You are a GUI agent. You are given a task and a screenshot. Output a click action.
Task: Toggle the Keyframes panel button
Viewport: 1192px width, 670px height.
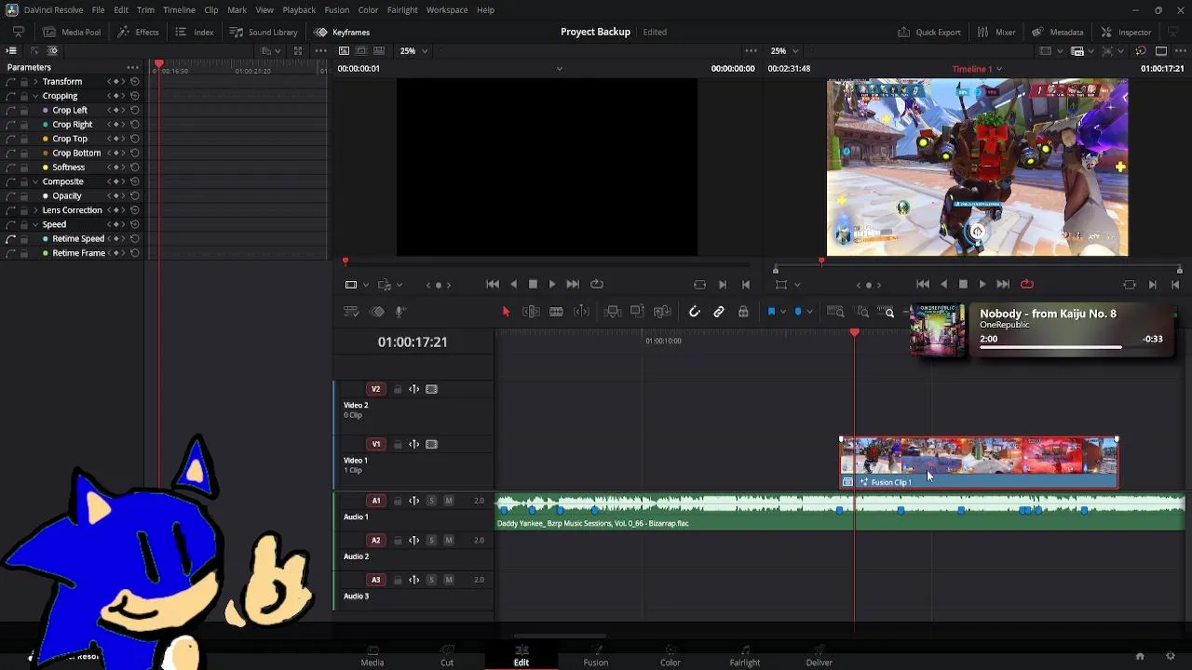tap(342, 33)
